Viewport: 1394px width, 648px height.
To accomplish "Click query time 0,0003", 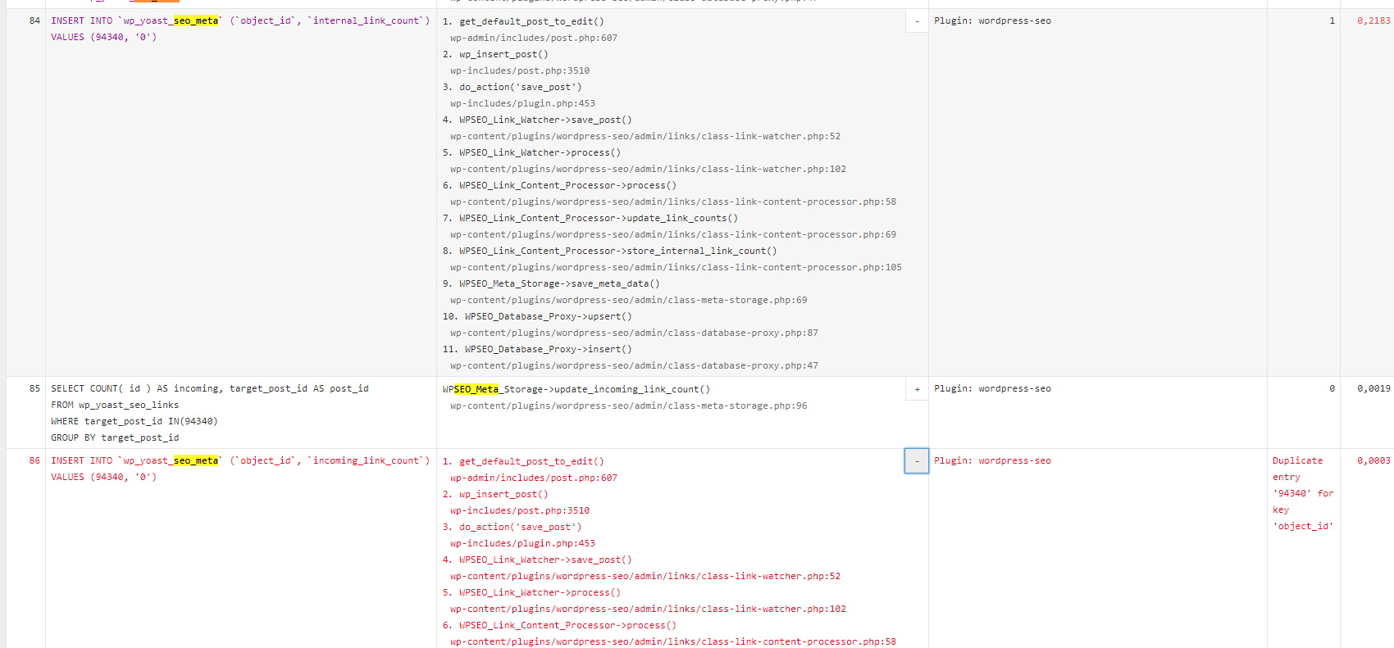I will [x=1373, y=461].
